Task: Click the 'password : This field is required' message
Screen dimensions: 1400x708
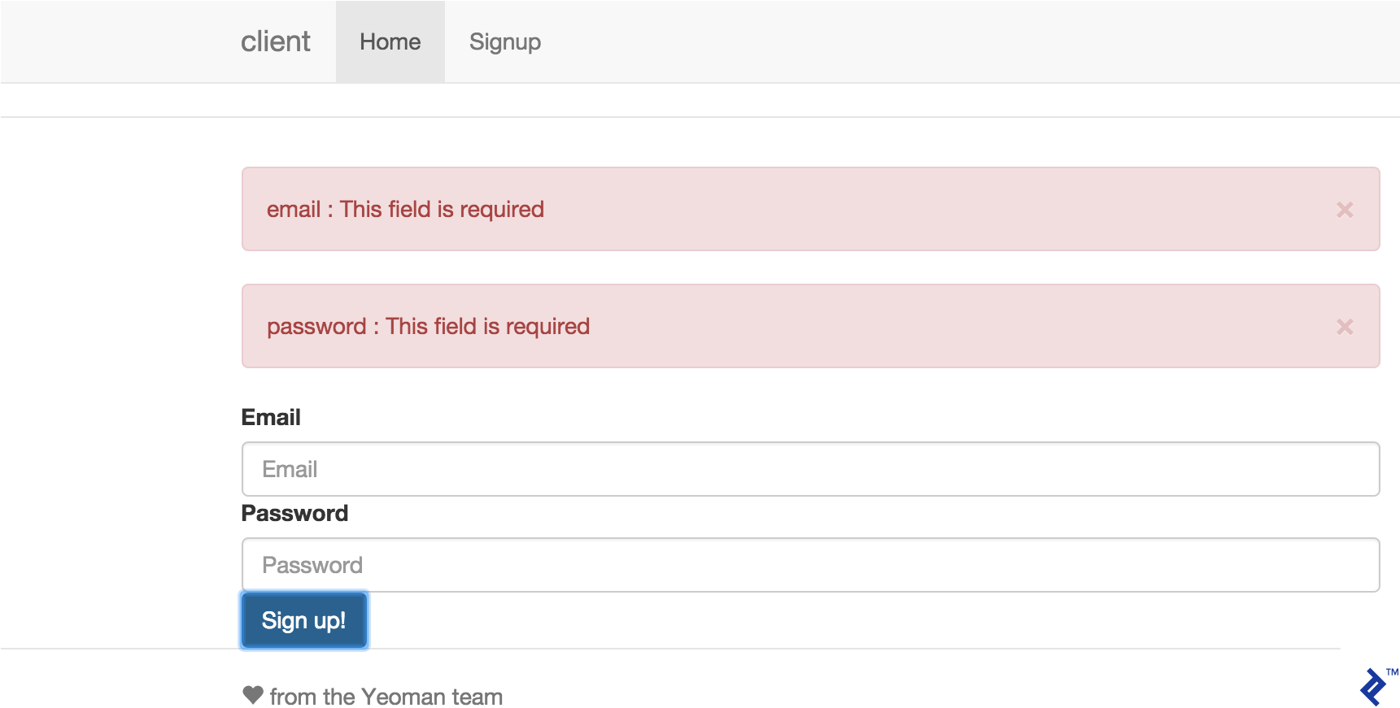Action: coord(427,327)
